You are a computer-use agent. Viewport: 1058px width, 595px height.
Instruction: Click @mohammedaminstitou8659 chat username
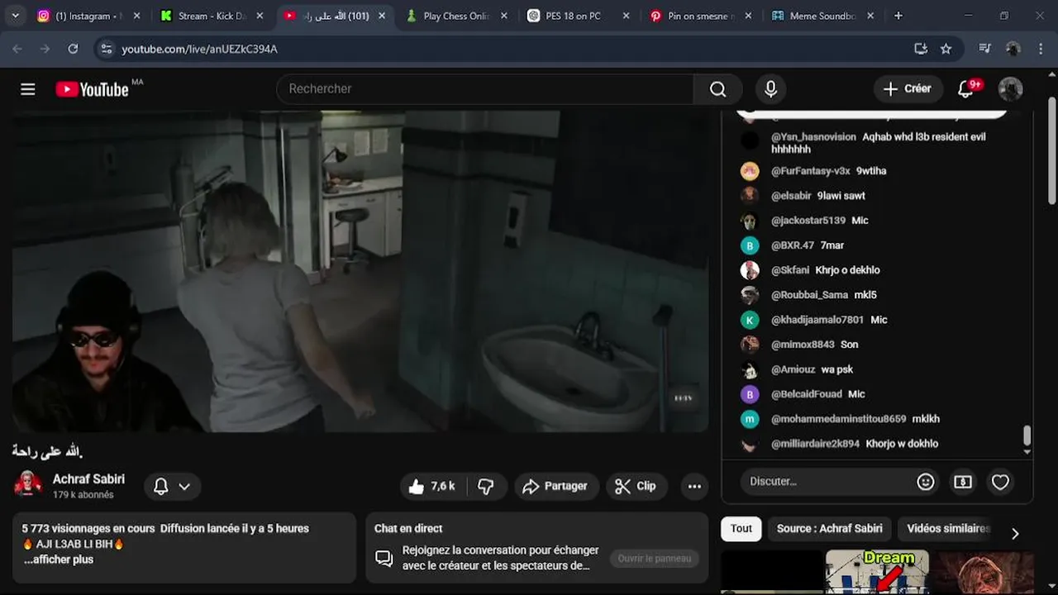pyautogui.click(x=838, y=419)
